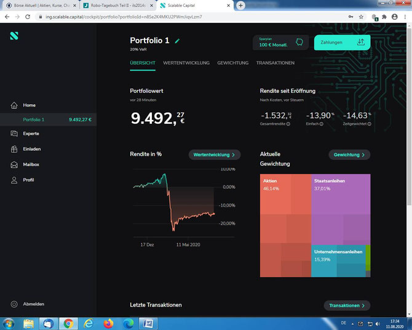Viewport: 412px width, 330px height.
Task: Click the Abmelden logout icon
Action: coord(14,304)
